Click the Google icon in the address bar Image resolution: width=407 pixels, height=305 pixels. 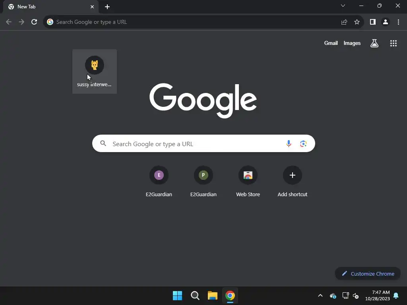pos(50,22)
